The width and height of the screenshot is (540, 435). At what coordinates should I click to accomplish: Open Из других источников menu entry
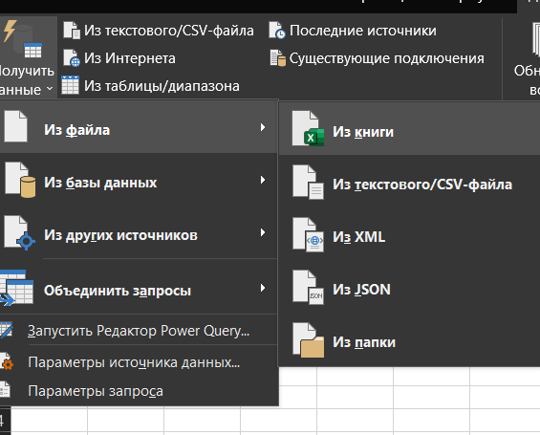click(138, 233)
